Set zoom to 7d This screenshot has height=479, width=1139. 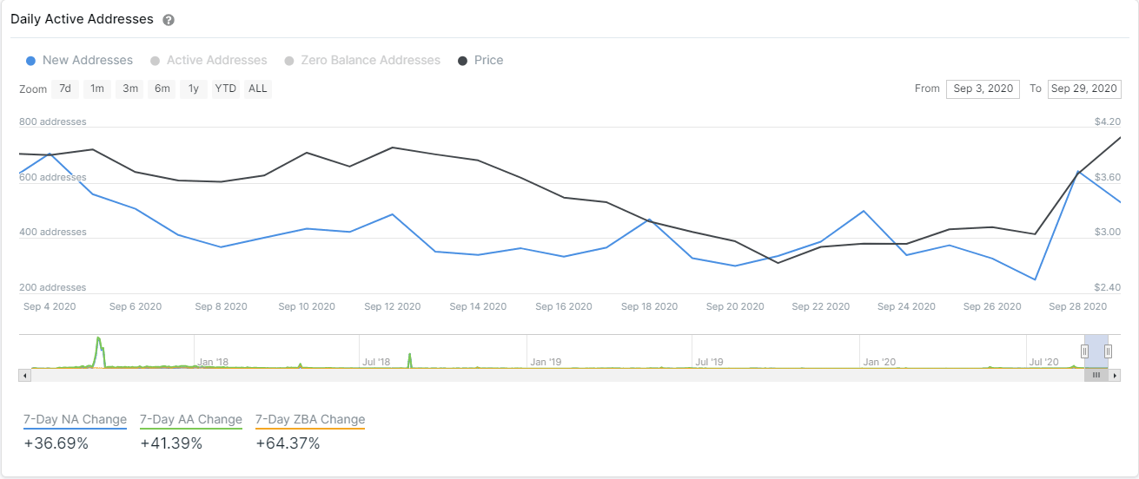coord(65,89)
